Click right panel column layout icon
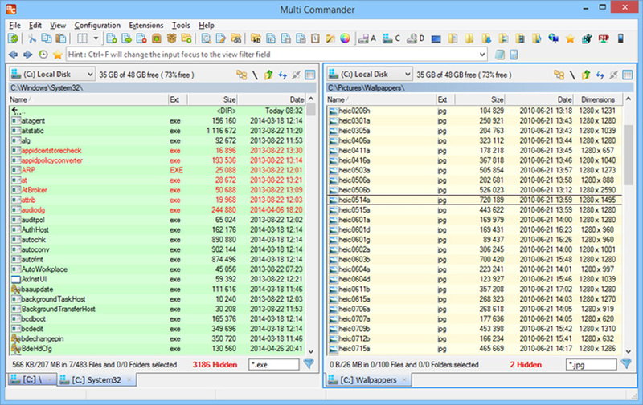This screenshot has height=405, width=643. click(x=628, y=75)
